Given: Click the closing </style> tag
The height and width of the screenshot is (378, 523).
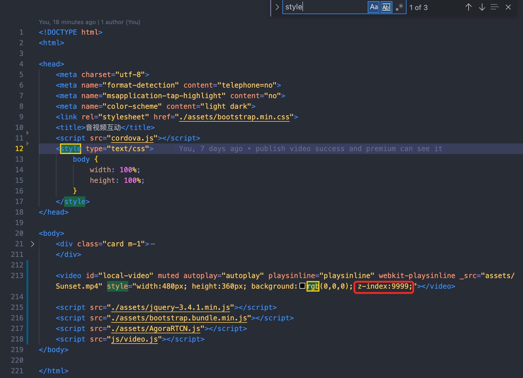Looking at the screenshot, I should [x=73, y=202].
